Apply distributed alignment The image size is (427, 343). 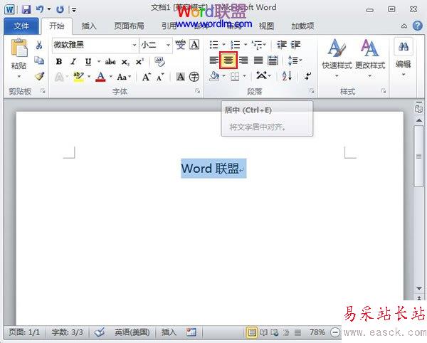tap(273, 60)
